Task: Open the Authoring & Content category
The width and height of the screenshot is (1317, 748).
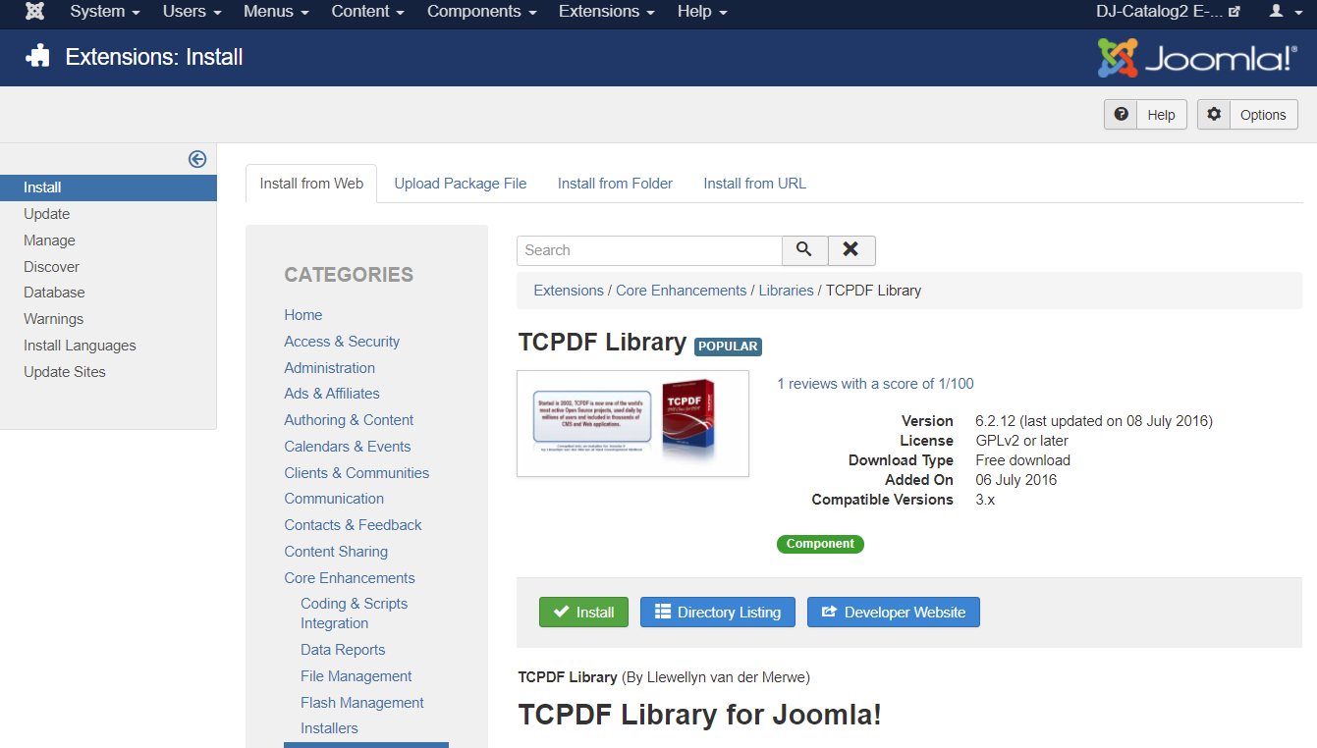Action: tap(349, 420)
